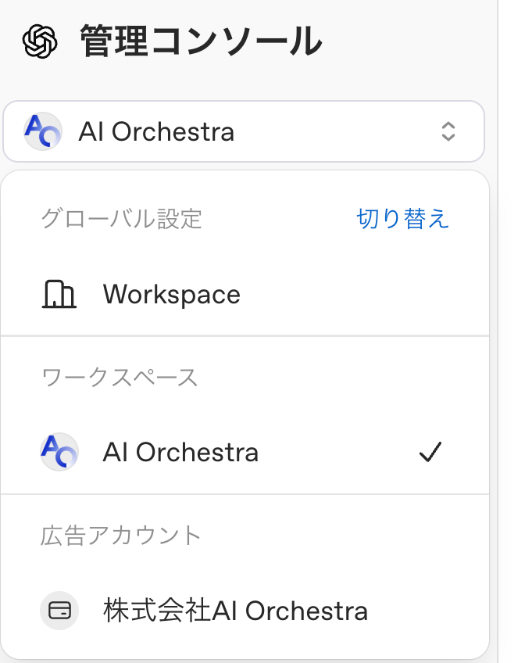Open the AI Orchestra workspace switcher dropdown
The width and height of the screenshot is (525, 663).
[x=244, y=131]
